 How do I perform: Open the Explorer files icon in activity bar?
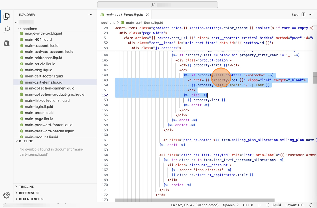coord(7,16)
